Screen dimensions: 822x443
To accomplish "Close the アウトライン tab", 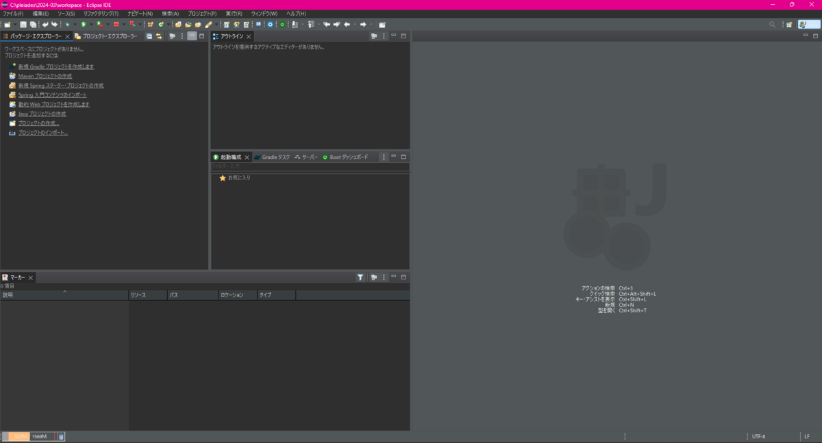I will (248, 36).
